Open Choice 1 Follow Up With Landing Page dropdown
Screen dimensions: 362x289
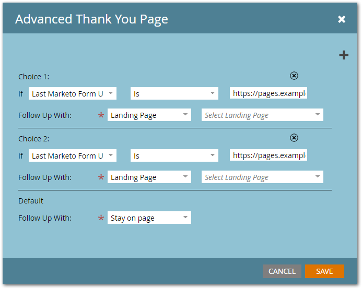tap(149, 115)
